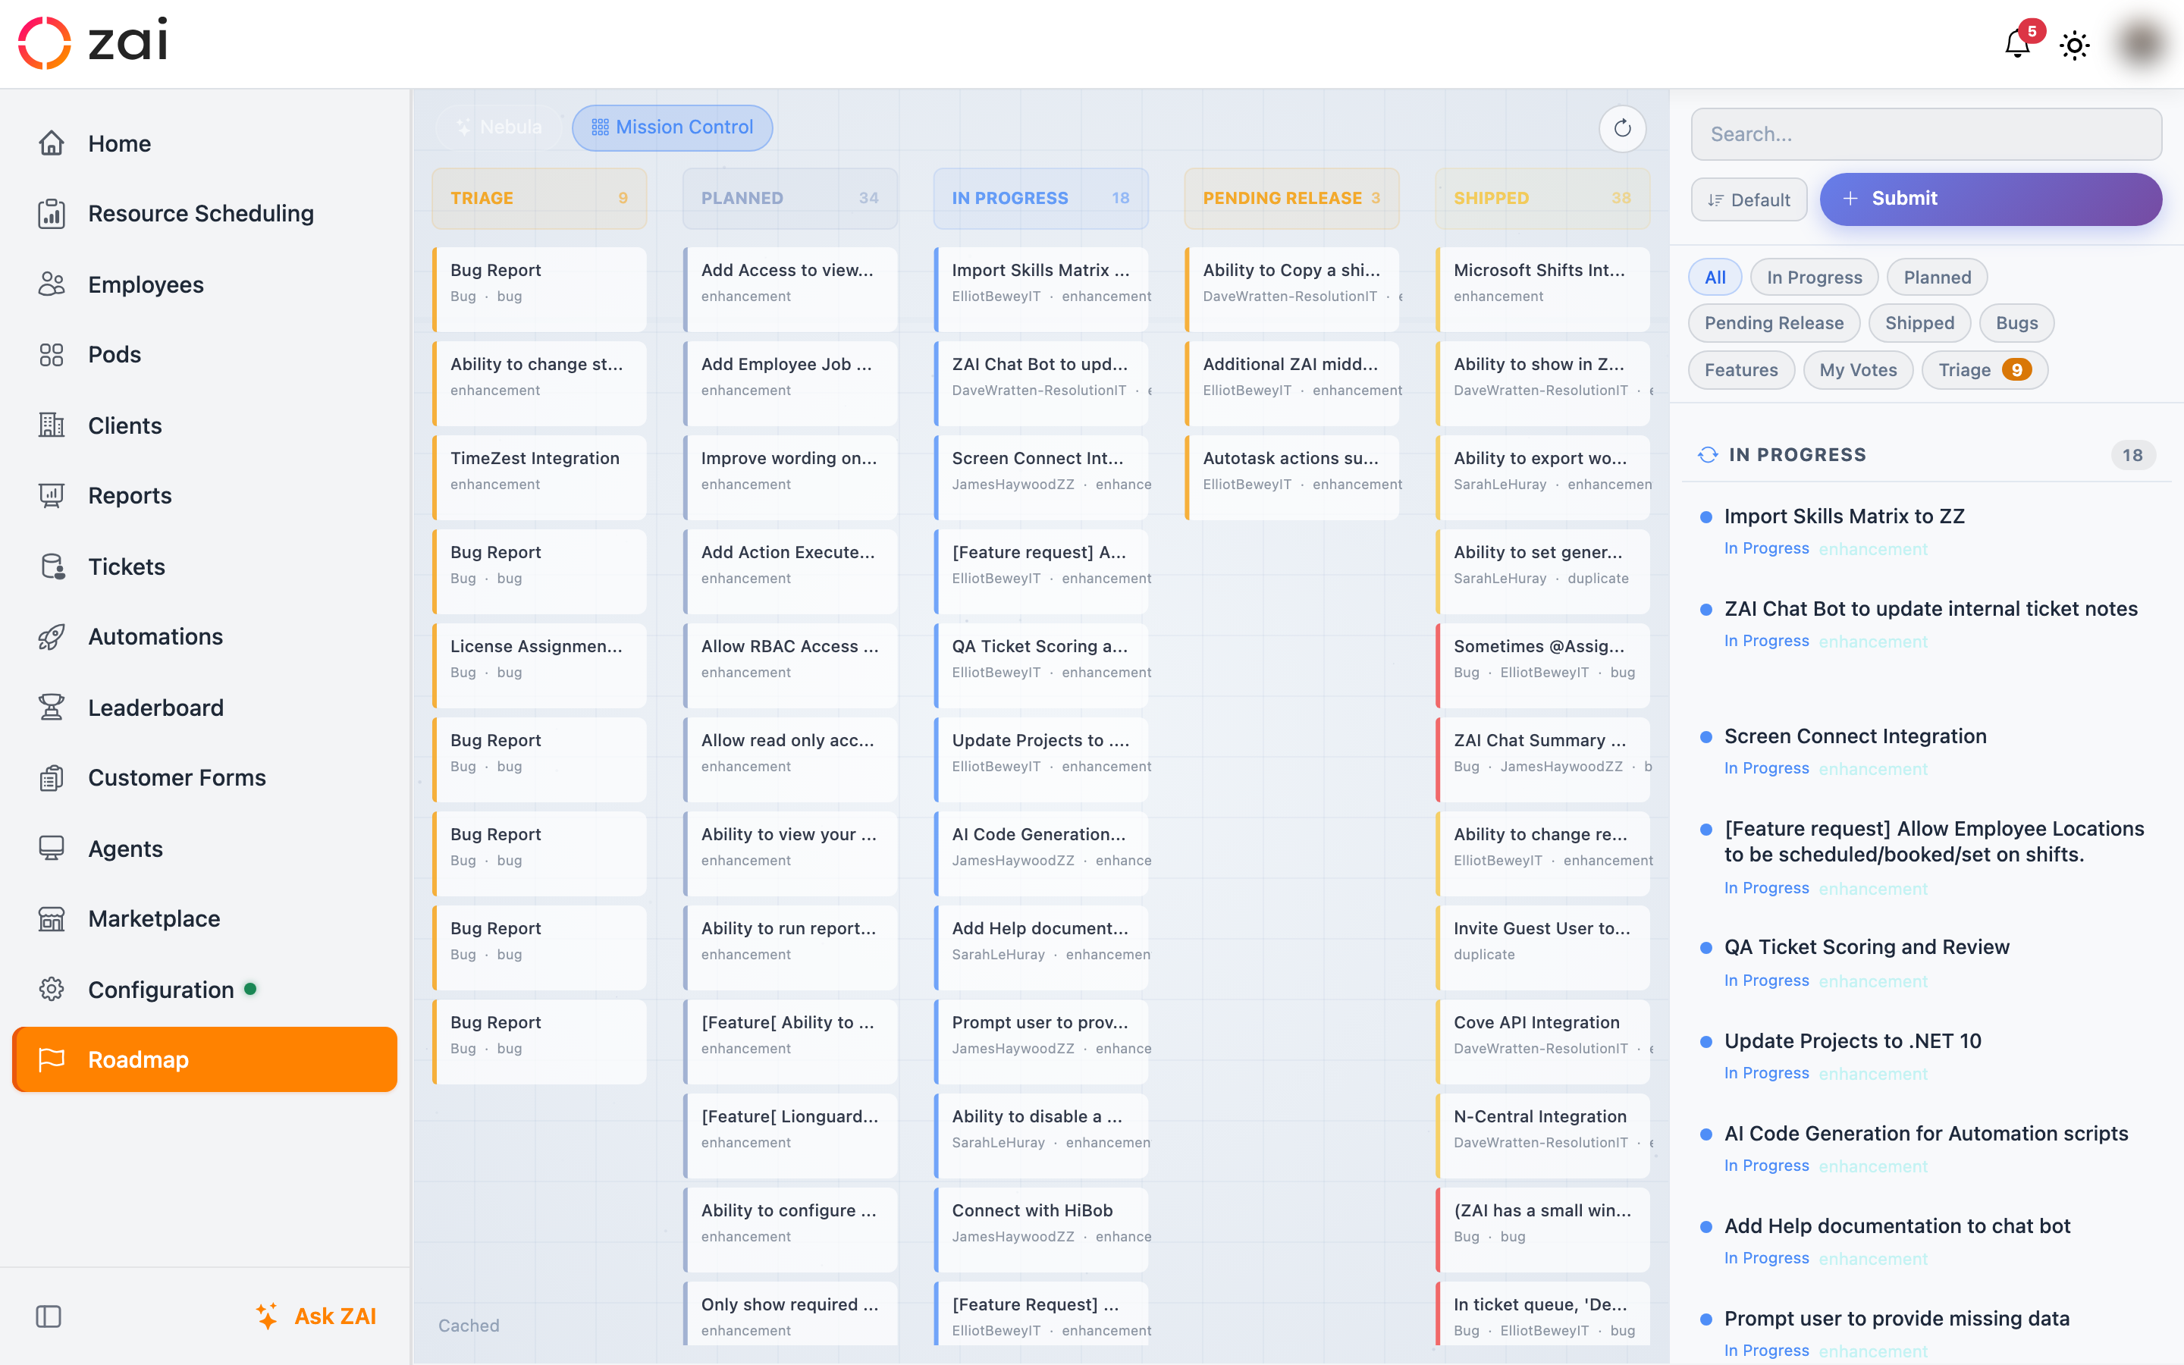Open the Default sort dropdown
The image size is (2184, 1365).
tap(1749, 199)
